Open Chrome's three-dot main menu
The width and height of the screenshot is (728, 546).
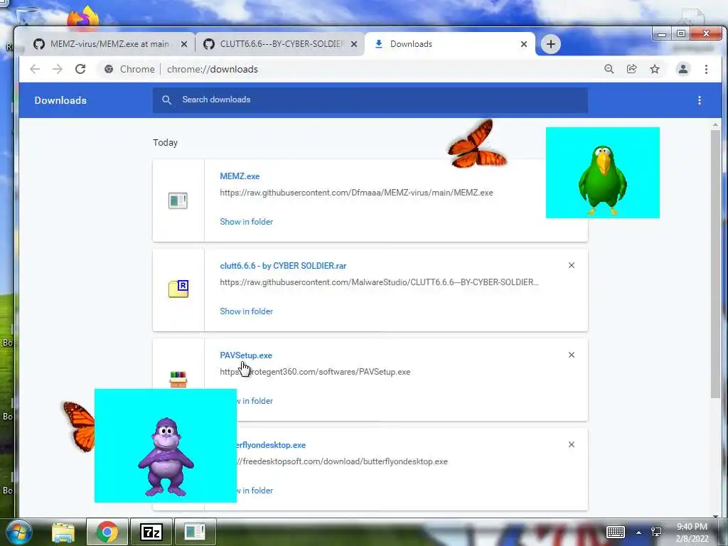point(706,69)
